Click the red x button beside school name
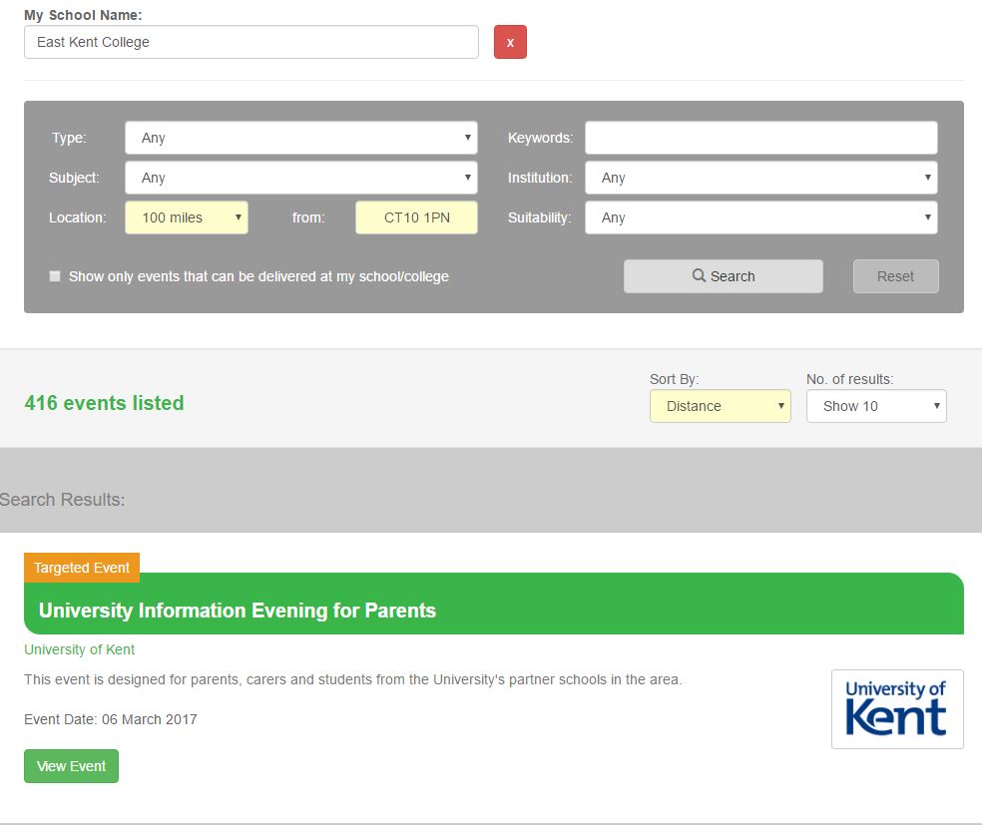 point(510,42)
